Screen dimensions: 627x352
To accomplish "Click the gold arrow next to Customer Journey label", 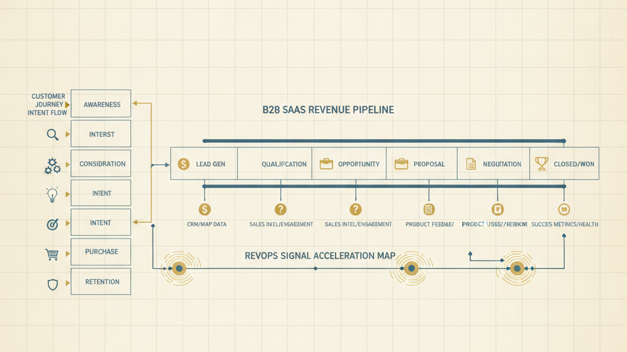I will (67, 105).
